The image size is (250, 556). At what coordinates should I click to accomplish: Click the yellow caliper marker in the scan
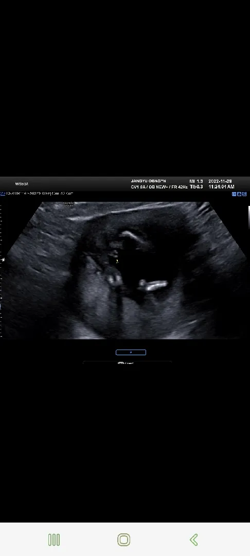pos(117,262)
